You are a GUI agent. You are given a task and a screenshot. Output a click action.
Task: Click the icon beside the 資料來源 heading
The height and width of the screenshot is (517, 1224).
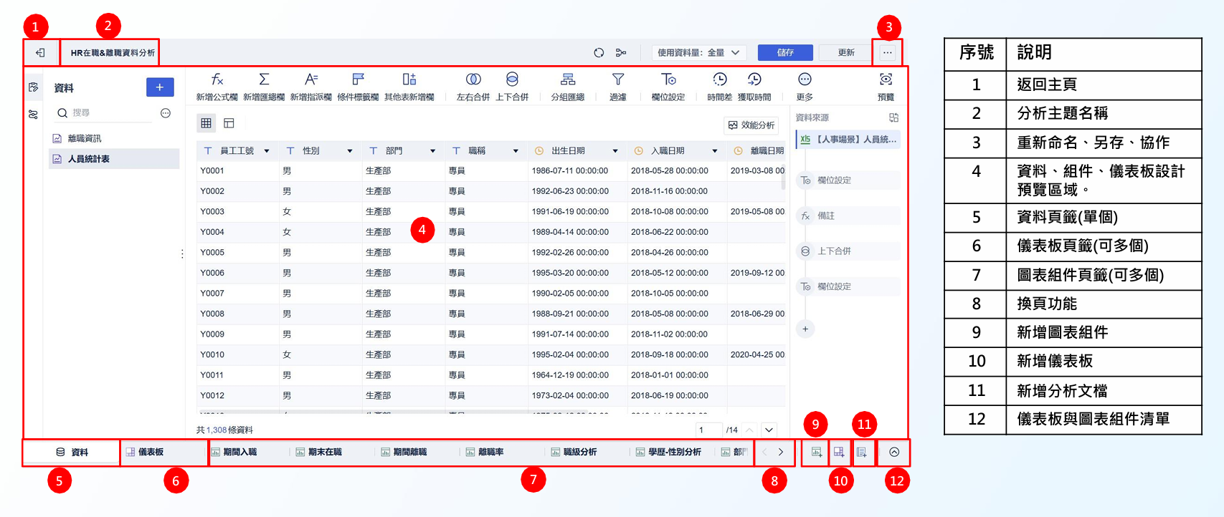pos(893,117)
